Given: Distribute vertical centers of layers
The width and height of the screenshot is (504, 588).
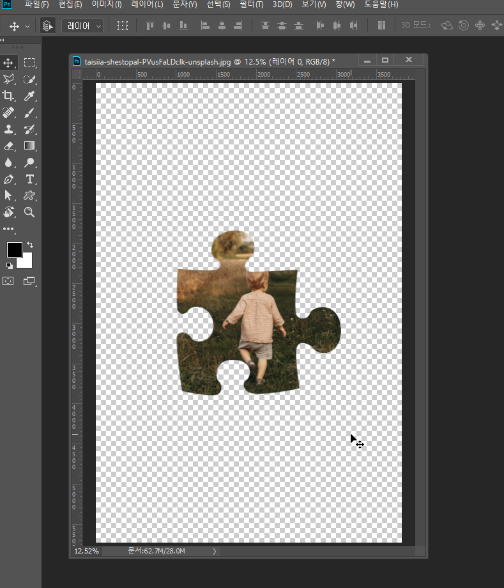Looking at the screenshot, I should coord(282,26).
